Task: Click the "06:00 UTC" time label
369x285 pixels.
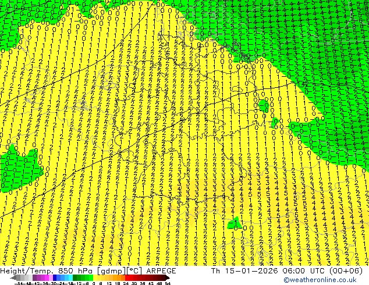Action: coord(304,271)
